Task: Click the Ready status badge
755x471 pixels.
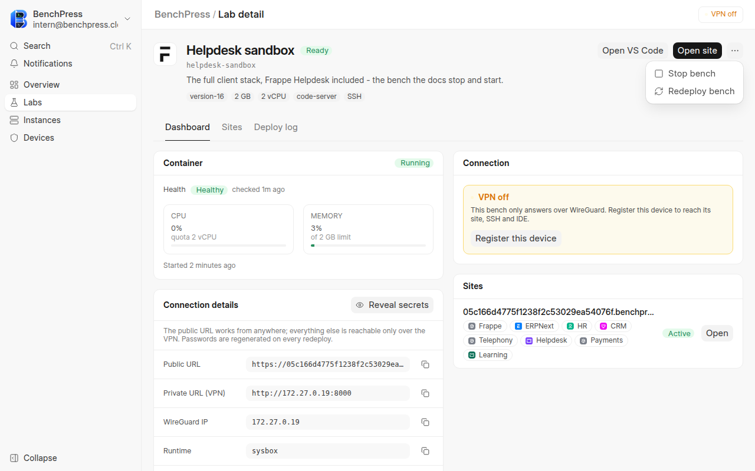Action: (x=317, y=51)
